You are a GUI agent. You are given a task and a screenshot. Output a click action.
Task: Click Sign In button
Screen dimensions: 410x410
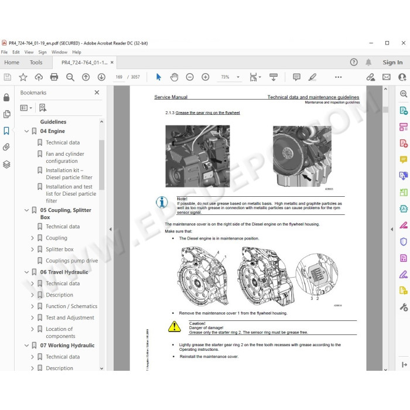point(392,62)
